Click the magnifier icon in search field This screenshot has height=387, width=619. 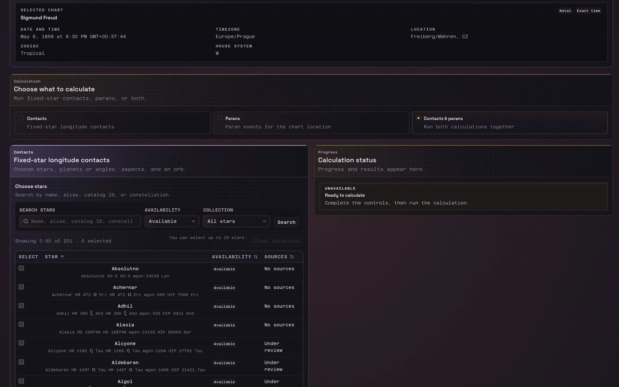click(x=26, y=221)
